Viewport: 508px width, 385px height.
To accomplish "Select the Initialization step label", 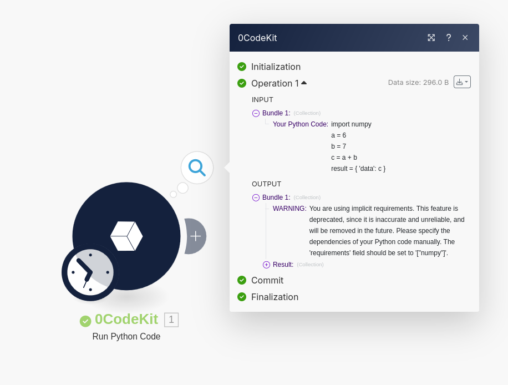I will pyautogui.click(x=276, y=67).
